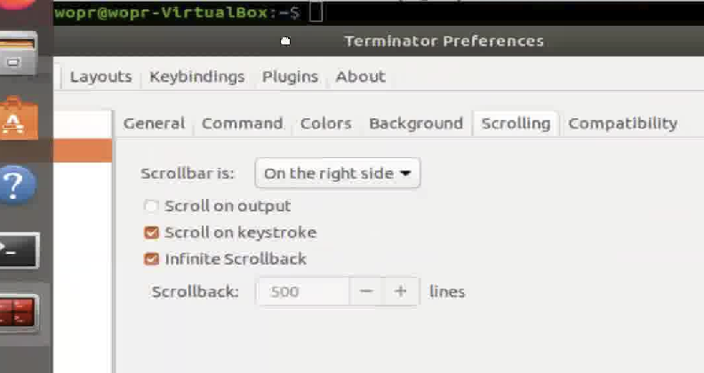Click the dropdown arrow on Scrollbar combo
The height and width of the screenshot is (373, 704).
(x=405, y=173)
